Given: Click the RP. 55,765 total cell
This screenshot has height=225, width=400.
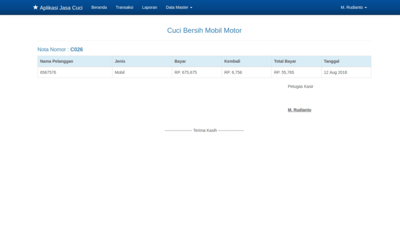Looking at the screenshot, I should point(284,72).
